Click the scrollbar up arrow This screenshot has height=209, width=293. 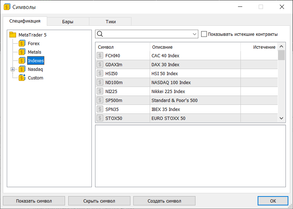click(281, 47)
